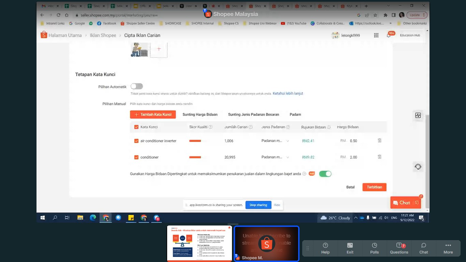
Task: Click Jumlah Carian info icon
Action: [x=251, y=127]
